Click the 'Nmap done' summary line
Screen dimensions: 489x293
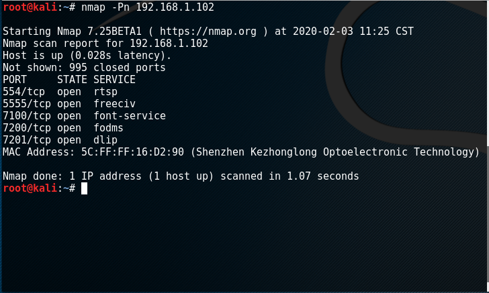tap(181, 176)
